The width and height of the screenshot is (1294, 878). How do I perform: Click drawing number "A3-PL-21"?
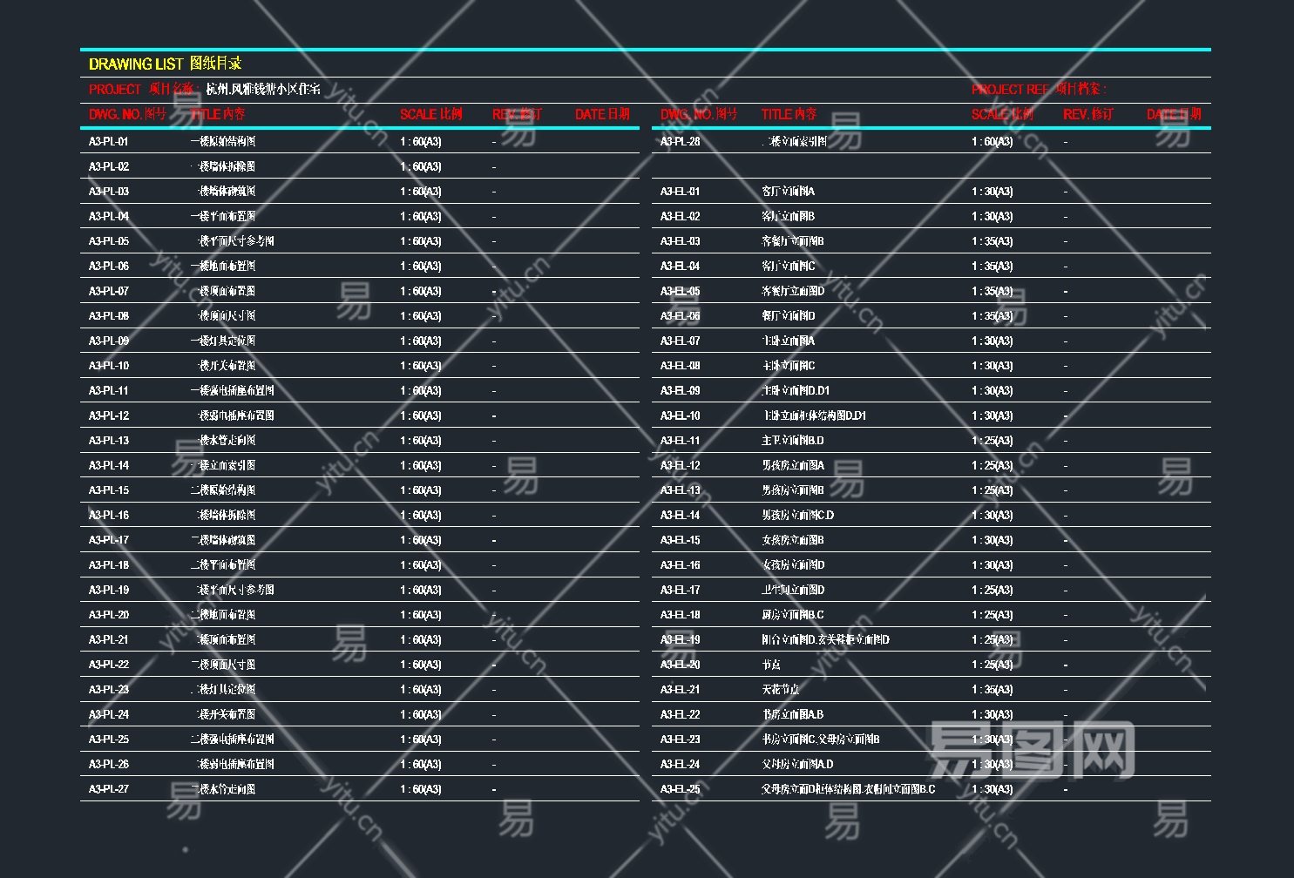(x=109, y=640)
